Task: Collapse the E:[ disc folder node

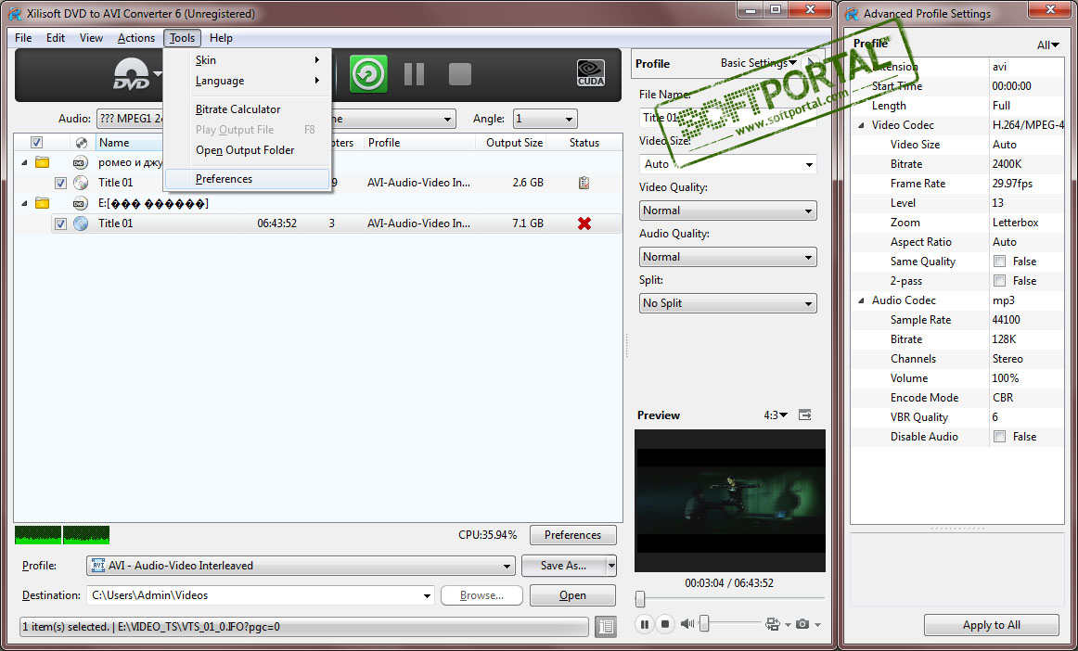Action: [x=25, y=203]
